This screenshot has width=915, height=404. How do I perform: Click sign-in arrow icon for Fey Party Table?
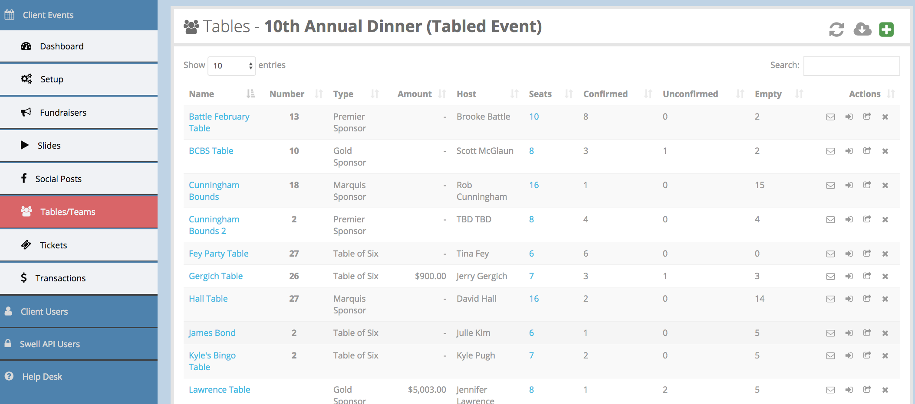(x=849, y=254)
